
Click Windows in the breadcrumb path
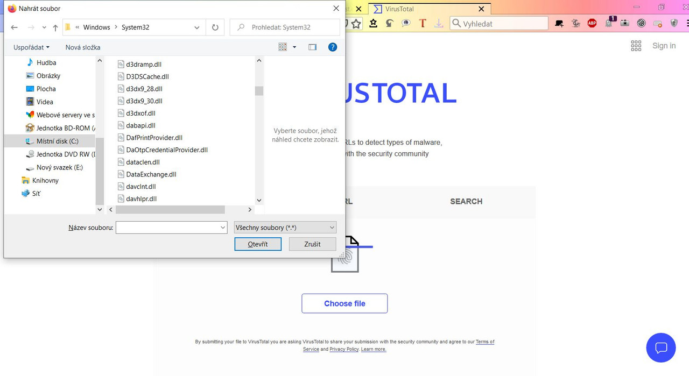click(x=96, y=27)
